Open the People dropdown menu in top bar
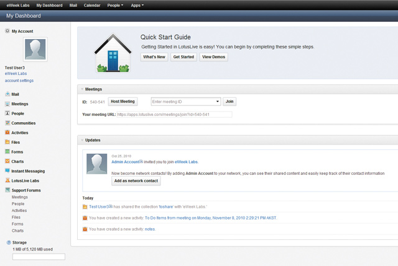Viewport: 398px width, 266px height. point(115,5)
